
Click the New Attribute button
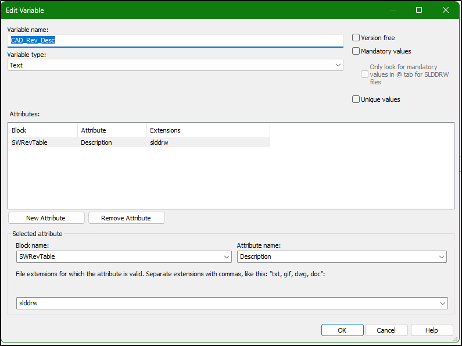pyautogui.click(x=46, y=218)
